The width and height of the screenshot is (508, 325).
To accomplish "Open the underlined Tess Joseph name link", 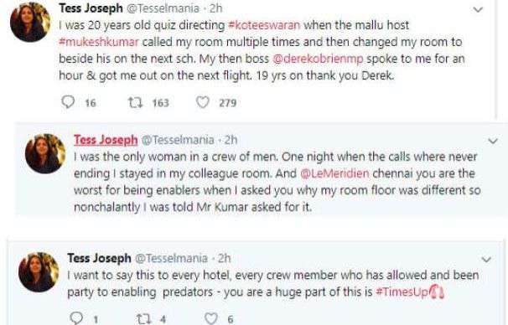I will 106,140.
